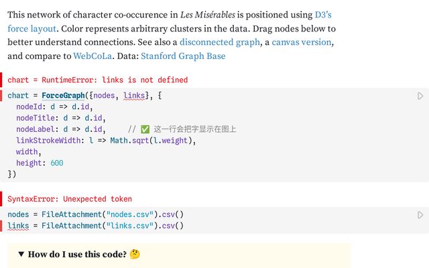Click the thinking face emoji
The height and width of the screenshot is (268, 429).
(x=135, y=255)
